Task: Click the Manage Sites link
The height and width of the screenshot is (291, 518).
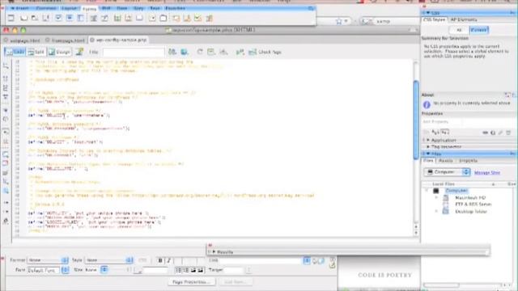Action: 487,172
